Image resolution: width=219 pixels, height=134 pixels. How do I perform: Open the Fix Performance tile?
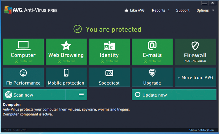[x=23, y=77]
